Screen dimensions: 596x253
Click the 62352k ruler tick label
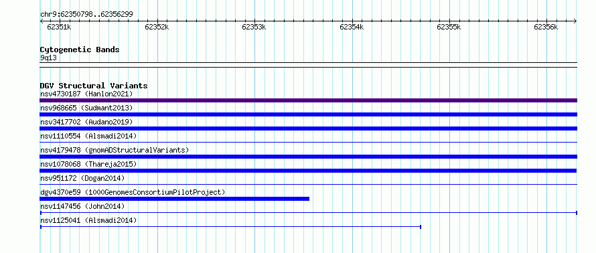pyautogui.click(x=157, y=27)
